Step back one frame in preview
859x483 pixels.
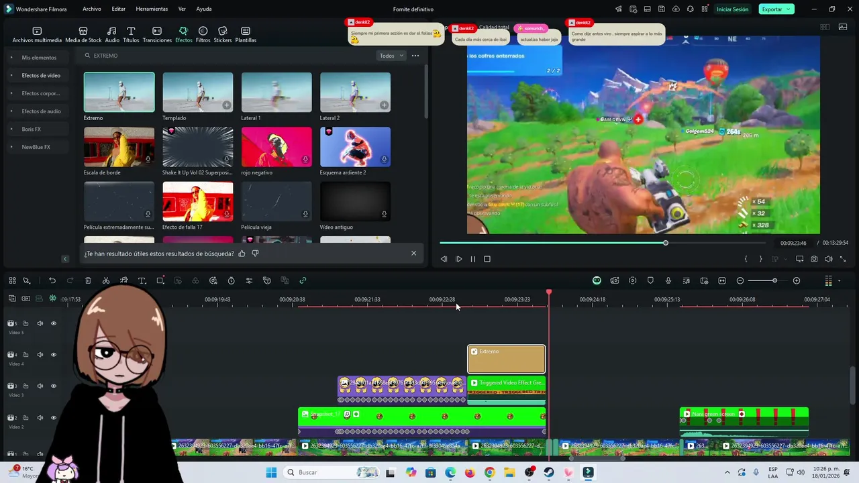point(444,259)
